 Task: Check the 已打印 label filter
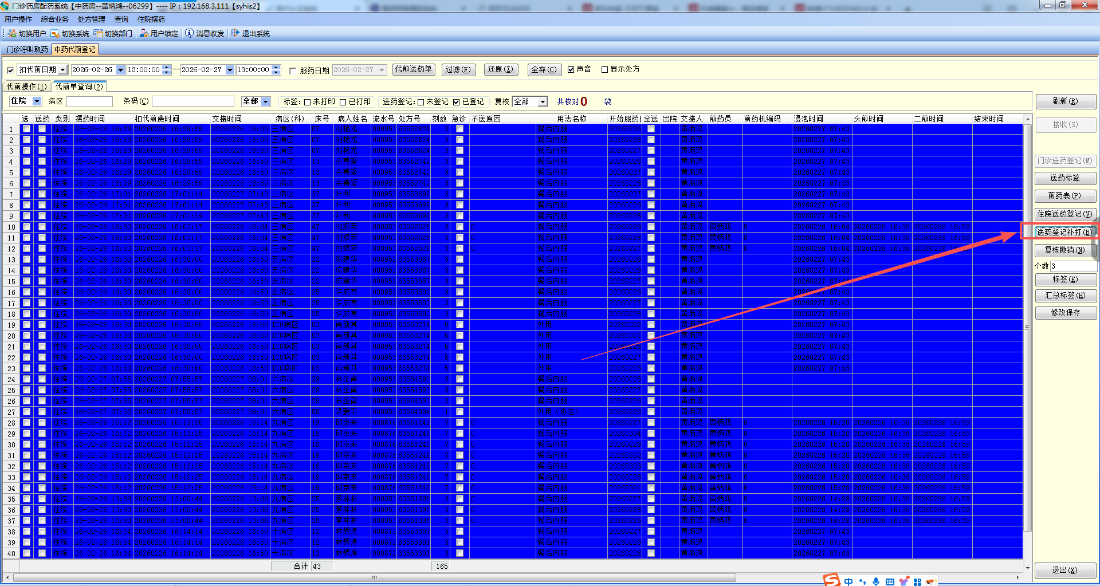click(x=343, y=102)
